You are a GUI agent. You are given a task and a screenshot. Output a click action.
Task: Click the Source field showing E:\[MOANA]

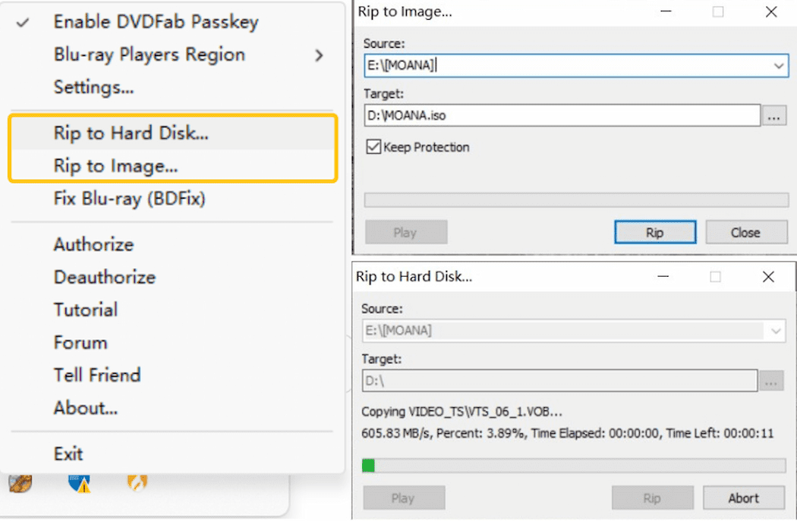tap(531, 66)
